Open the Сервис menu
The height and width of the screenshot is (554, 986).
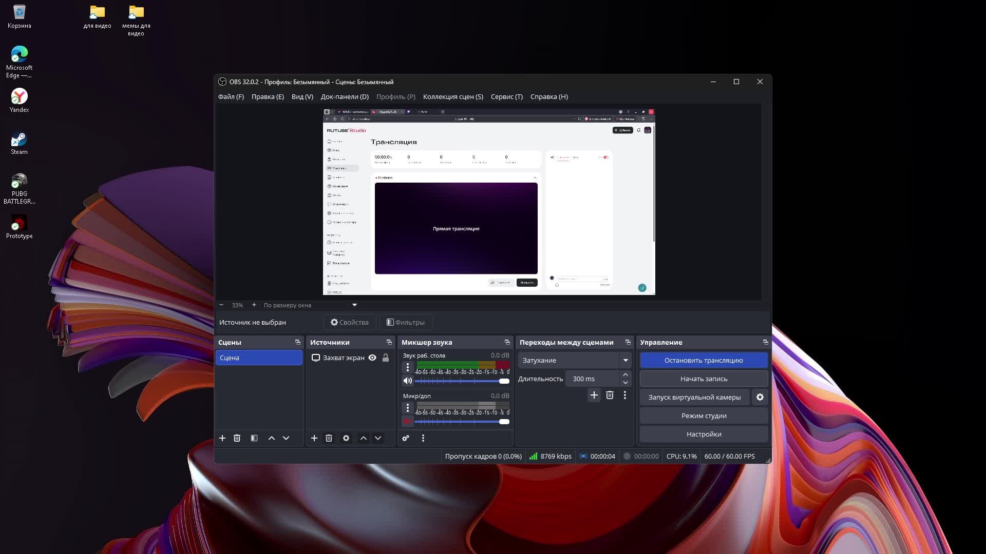pyautogui.click(x=506, y=96)
